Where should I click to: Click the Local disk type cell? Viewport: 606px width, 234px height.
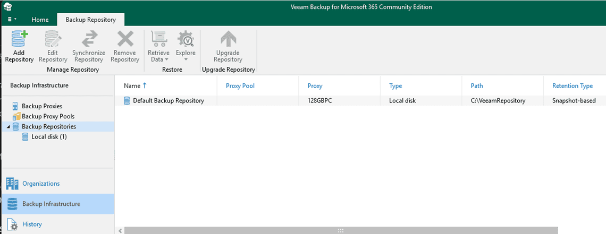(x=402, y=101)
